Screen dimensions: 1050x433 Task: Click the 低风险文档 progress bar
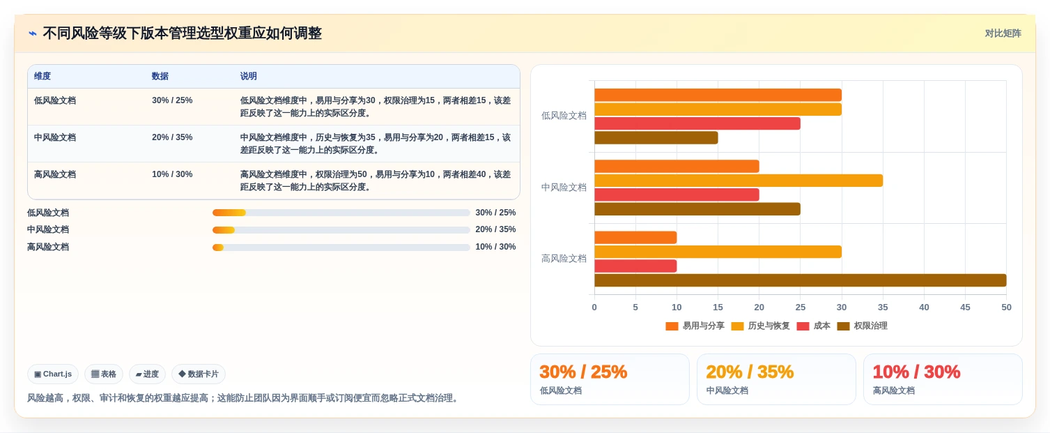coord(341,213)
